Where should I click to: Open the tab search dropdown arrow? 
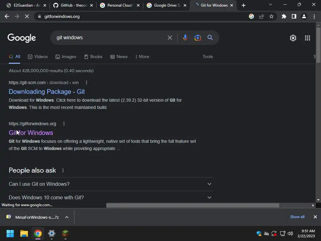[x=271, y=4]
